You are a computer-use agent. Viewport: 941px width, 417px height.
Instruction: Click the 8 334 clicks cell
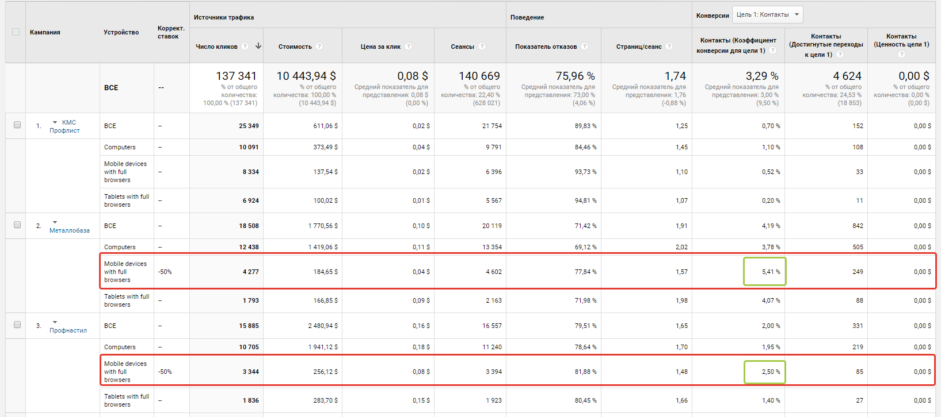click(250, 172)
